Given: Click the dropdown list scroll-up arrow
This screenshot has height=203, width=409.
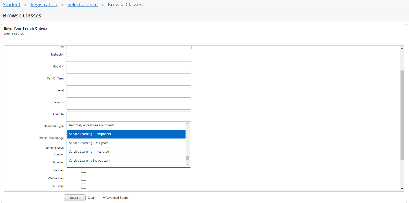Looking at the screenshot, I should pyautogui.click(x=188, y=124).
